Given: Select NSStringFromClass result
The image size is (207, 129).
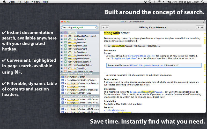Looking at the screenshot, I should tap(80, 46).
